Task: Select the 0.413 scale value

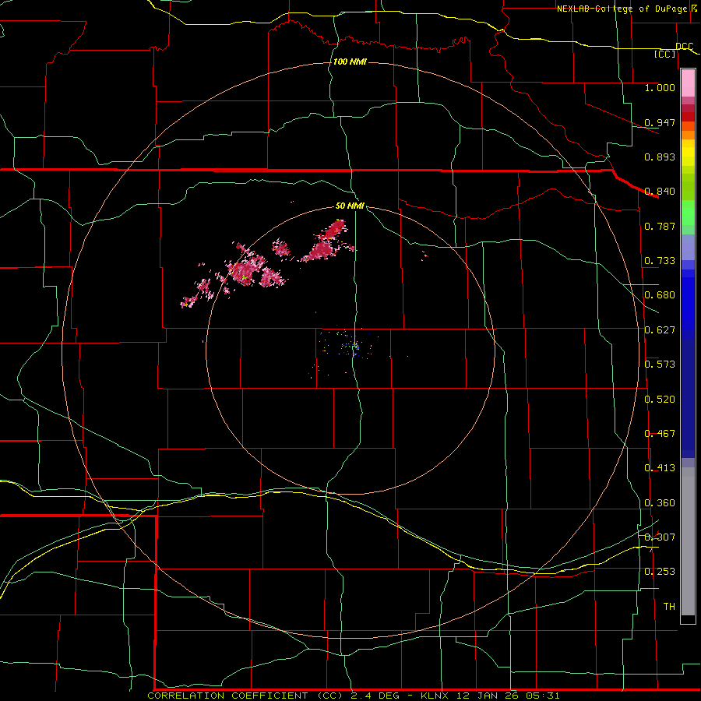Action: pyautogui.click(x=660, y=468)
